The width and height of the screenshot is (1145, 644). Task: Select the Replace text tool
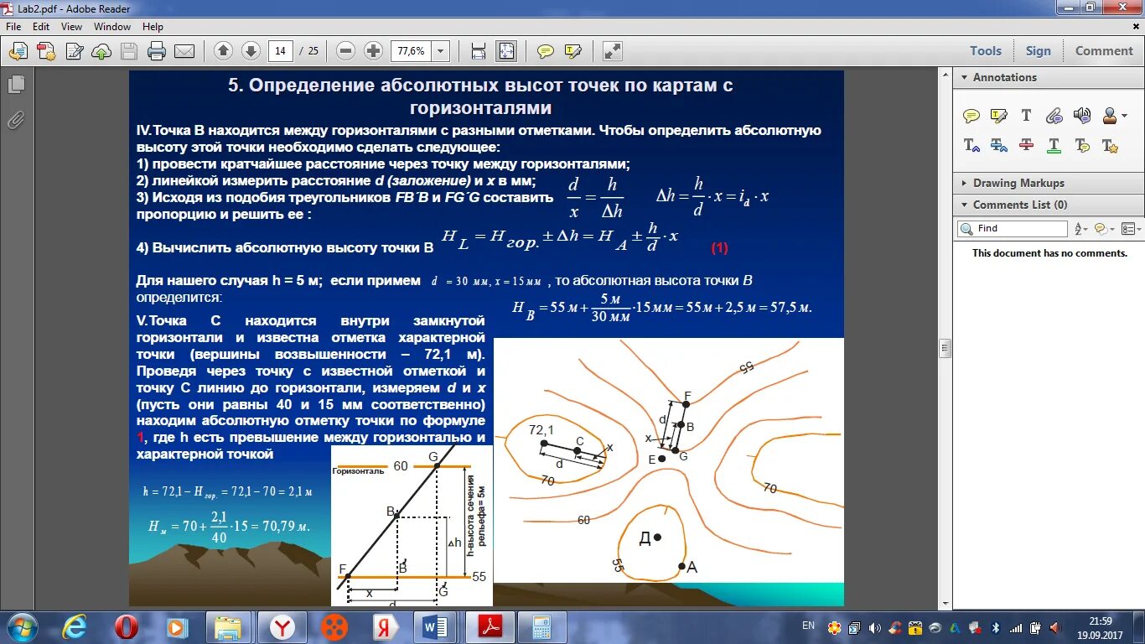tap(999, 145)
